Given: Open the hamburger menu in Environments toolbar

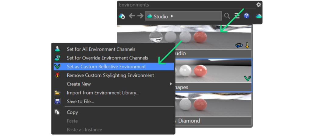Looking at the screenshot, I should pos(237,16).
